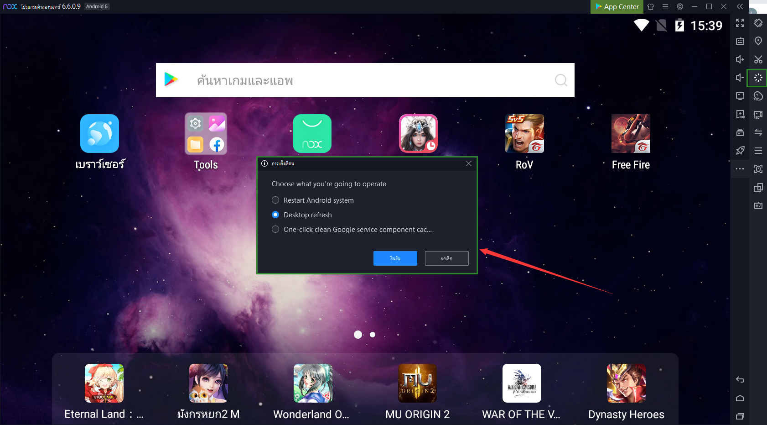Image resolution: width=767 pixels, height=425 pixels.
Task: Click the cancel button in the dialog
Action: tap(446, 258)
